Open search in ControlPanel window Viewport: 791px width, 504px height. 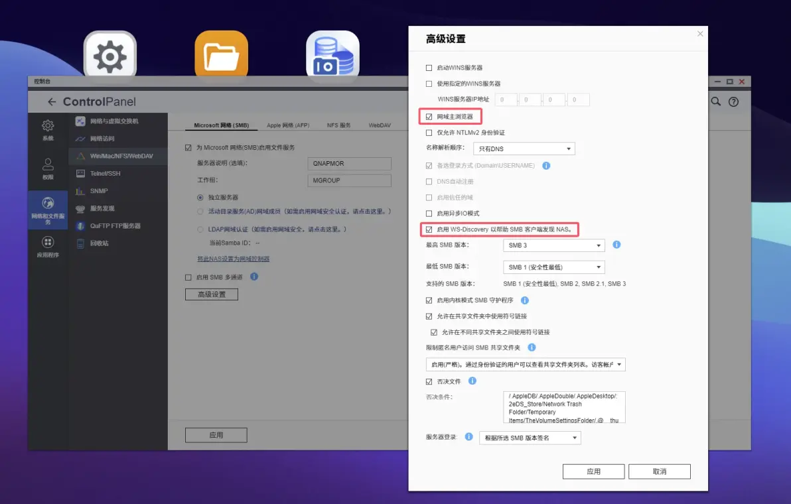pos(716,101)
